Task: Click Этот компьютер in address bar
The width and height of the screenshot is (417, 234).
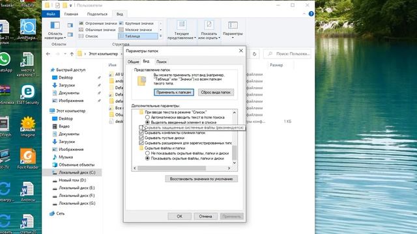Action: click(x=103, y=54)
